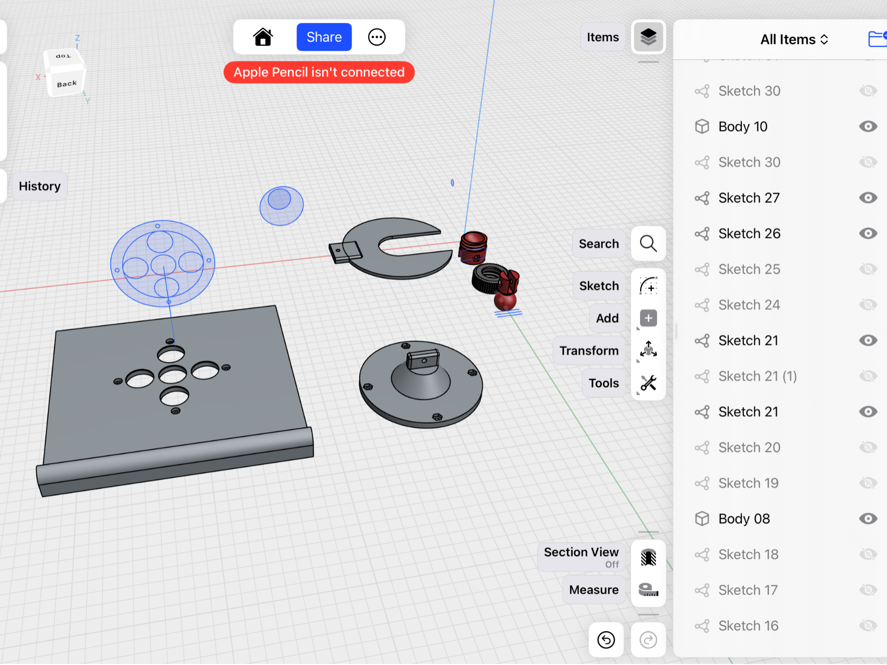Hide Sketch 26 using its eye icon
887x665 pixels.
click(x=868, y=233)
